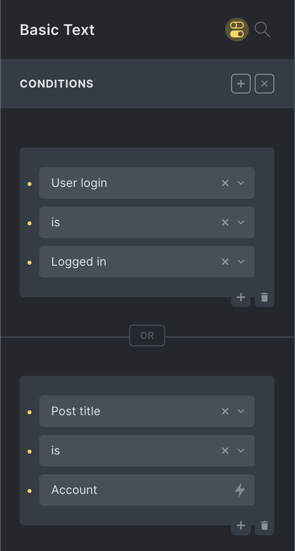Expand the Logged in dropdown
295x551 pixels.
241,262
